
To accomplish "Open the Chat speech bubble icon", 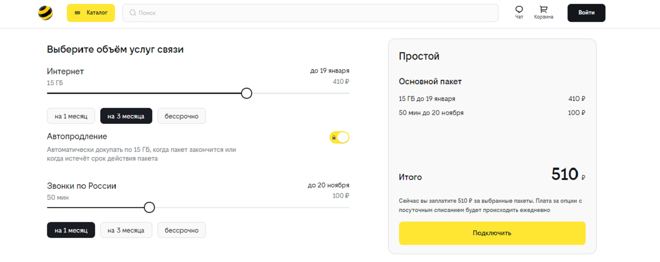I will (519, 10).
